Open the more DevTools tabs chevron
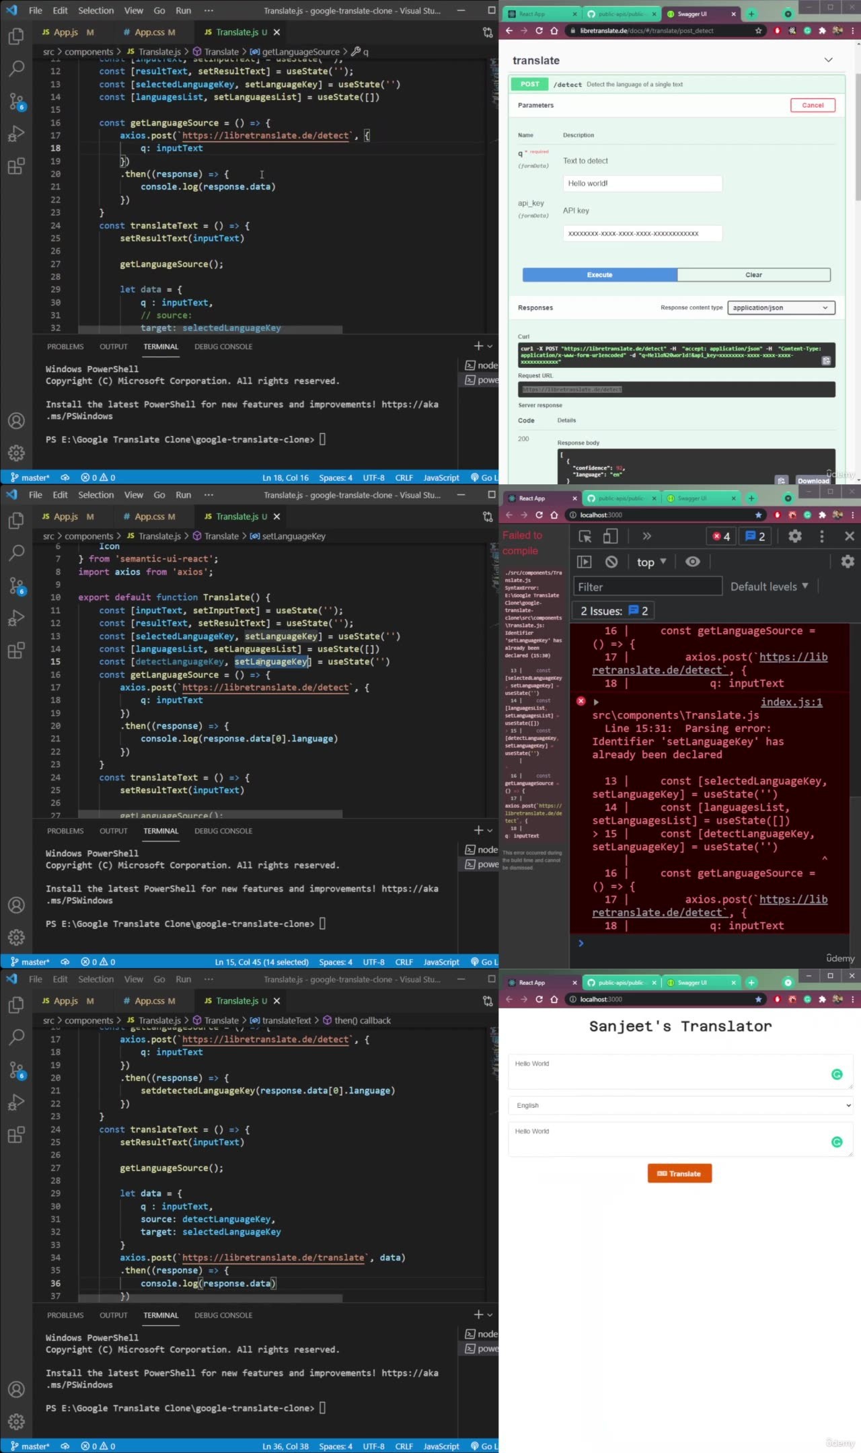Screen dimensions: 861x1453 pos(646,536)
